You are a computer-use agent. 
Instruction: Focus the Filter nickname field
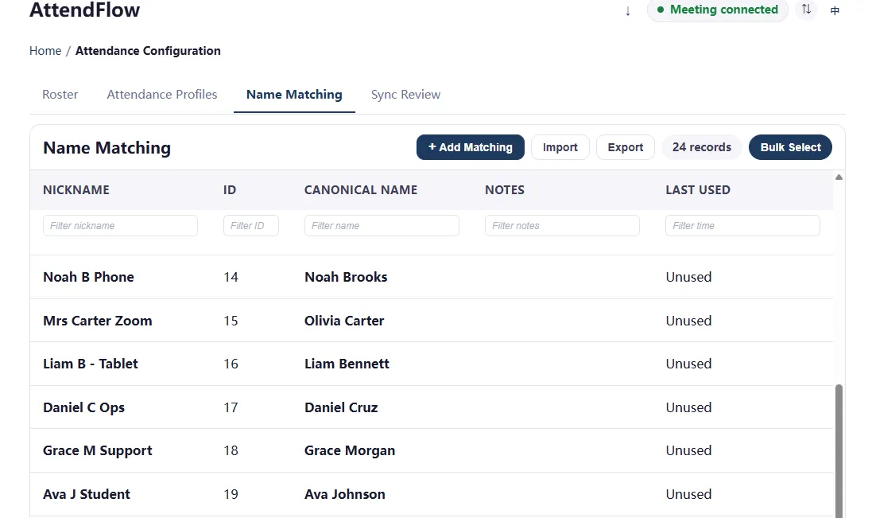(x=120, y=225)
